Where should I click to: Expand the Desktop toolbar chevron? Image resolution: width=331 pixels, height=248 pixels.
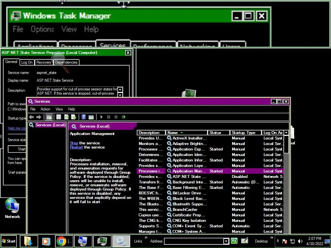click(272, 238)
